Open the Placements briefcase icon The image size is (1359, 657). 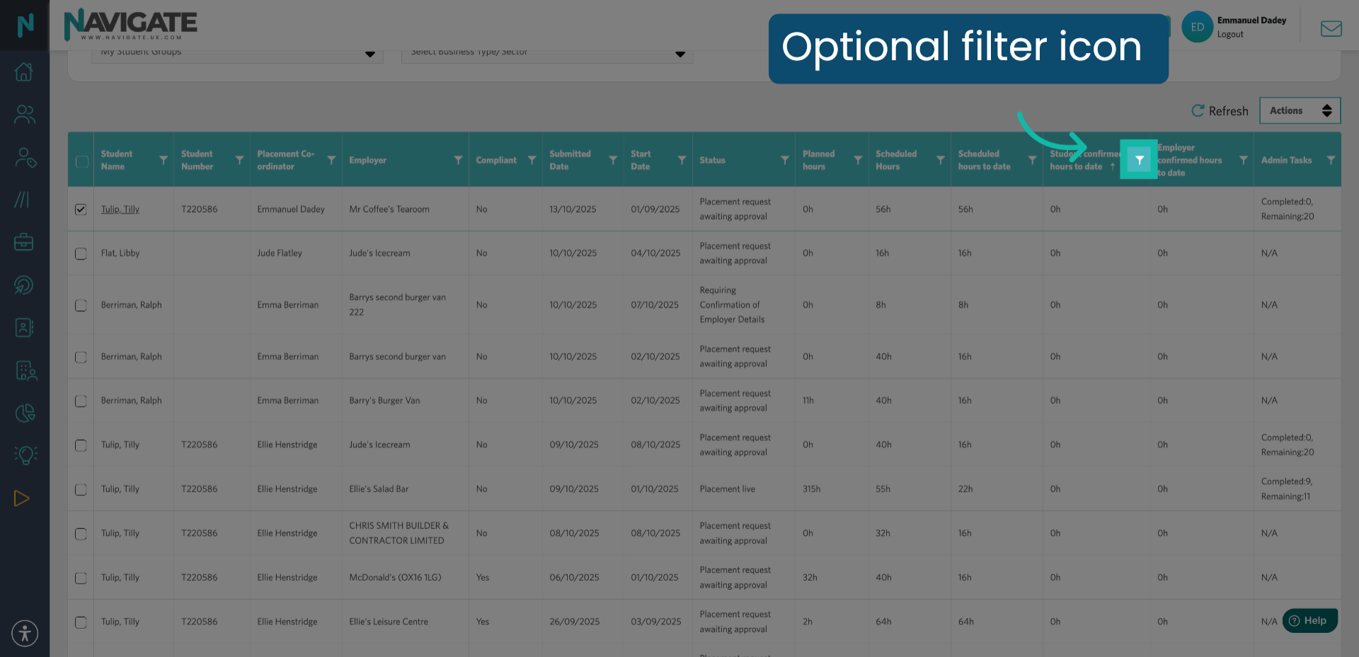coord(24,241)
